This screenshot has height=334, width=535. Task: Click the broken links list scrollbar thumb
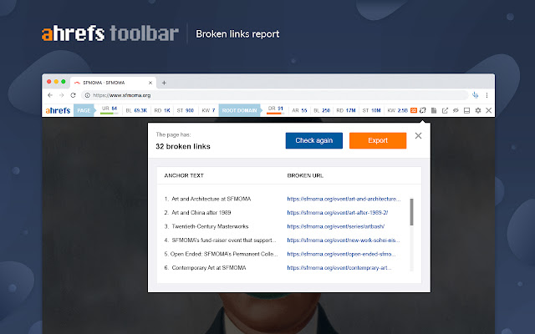(x=411, y=212)
